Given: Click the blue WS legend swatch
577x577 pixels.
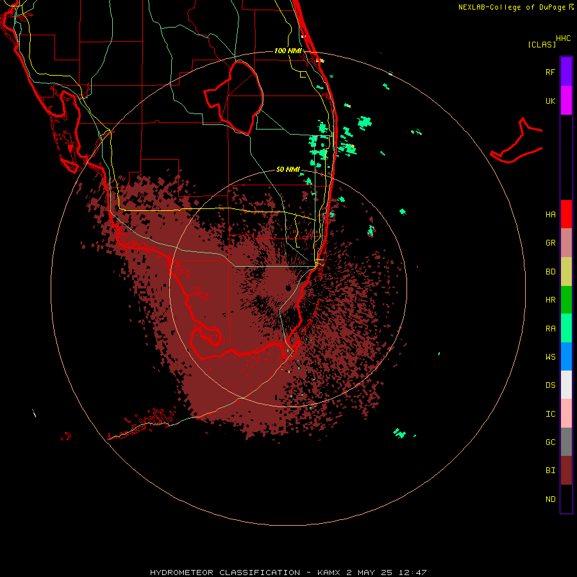Looking at the screenshot, I should pyautogui.click(x=566, y=356).
